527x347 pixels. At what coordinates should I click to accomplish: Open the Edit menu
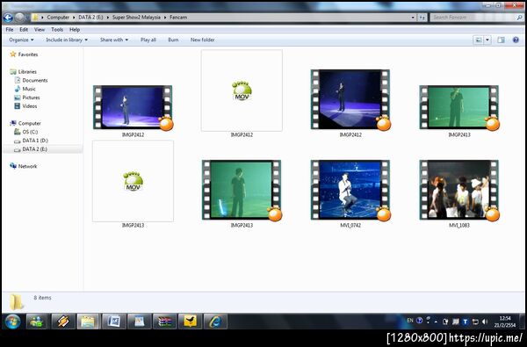[24, 30]
